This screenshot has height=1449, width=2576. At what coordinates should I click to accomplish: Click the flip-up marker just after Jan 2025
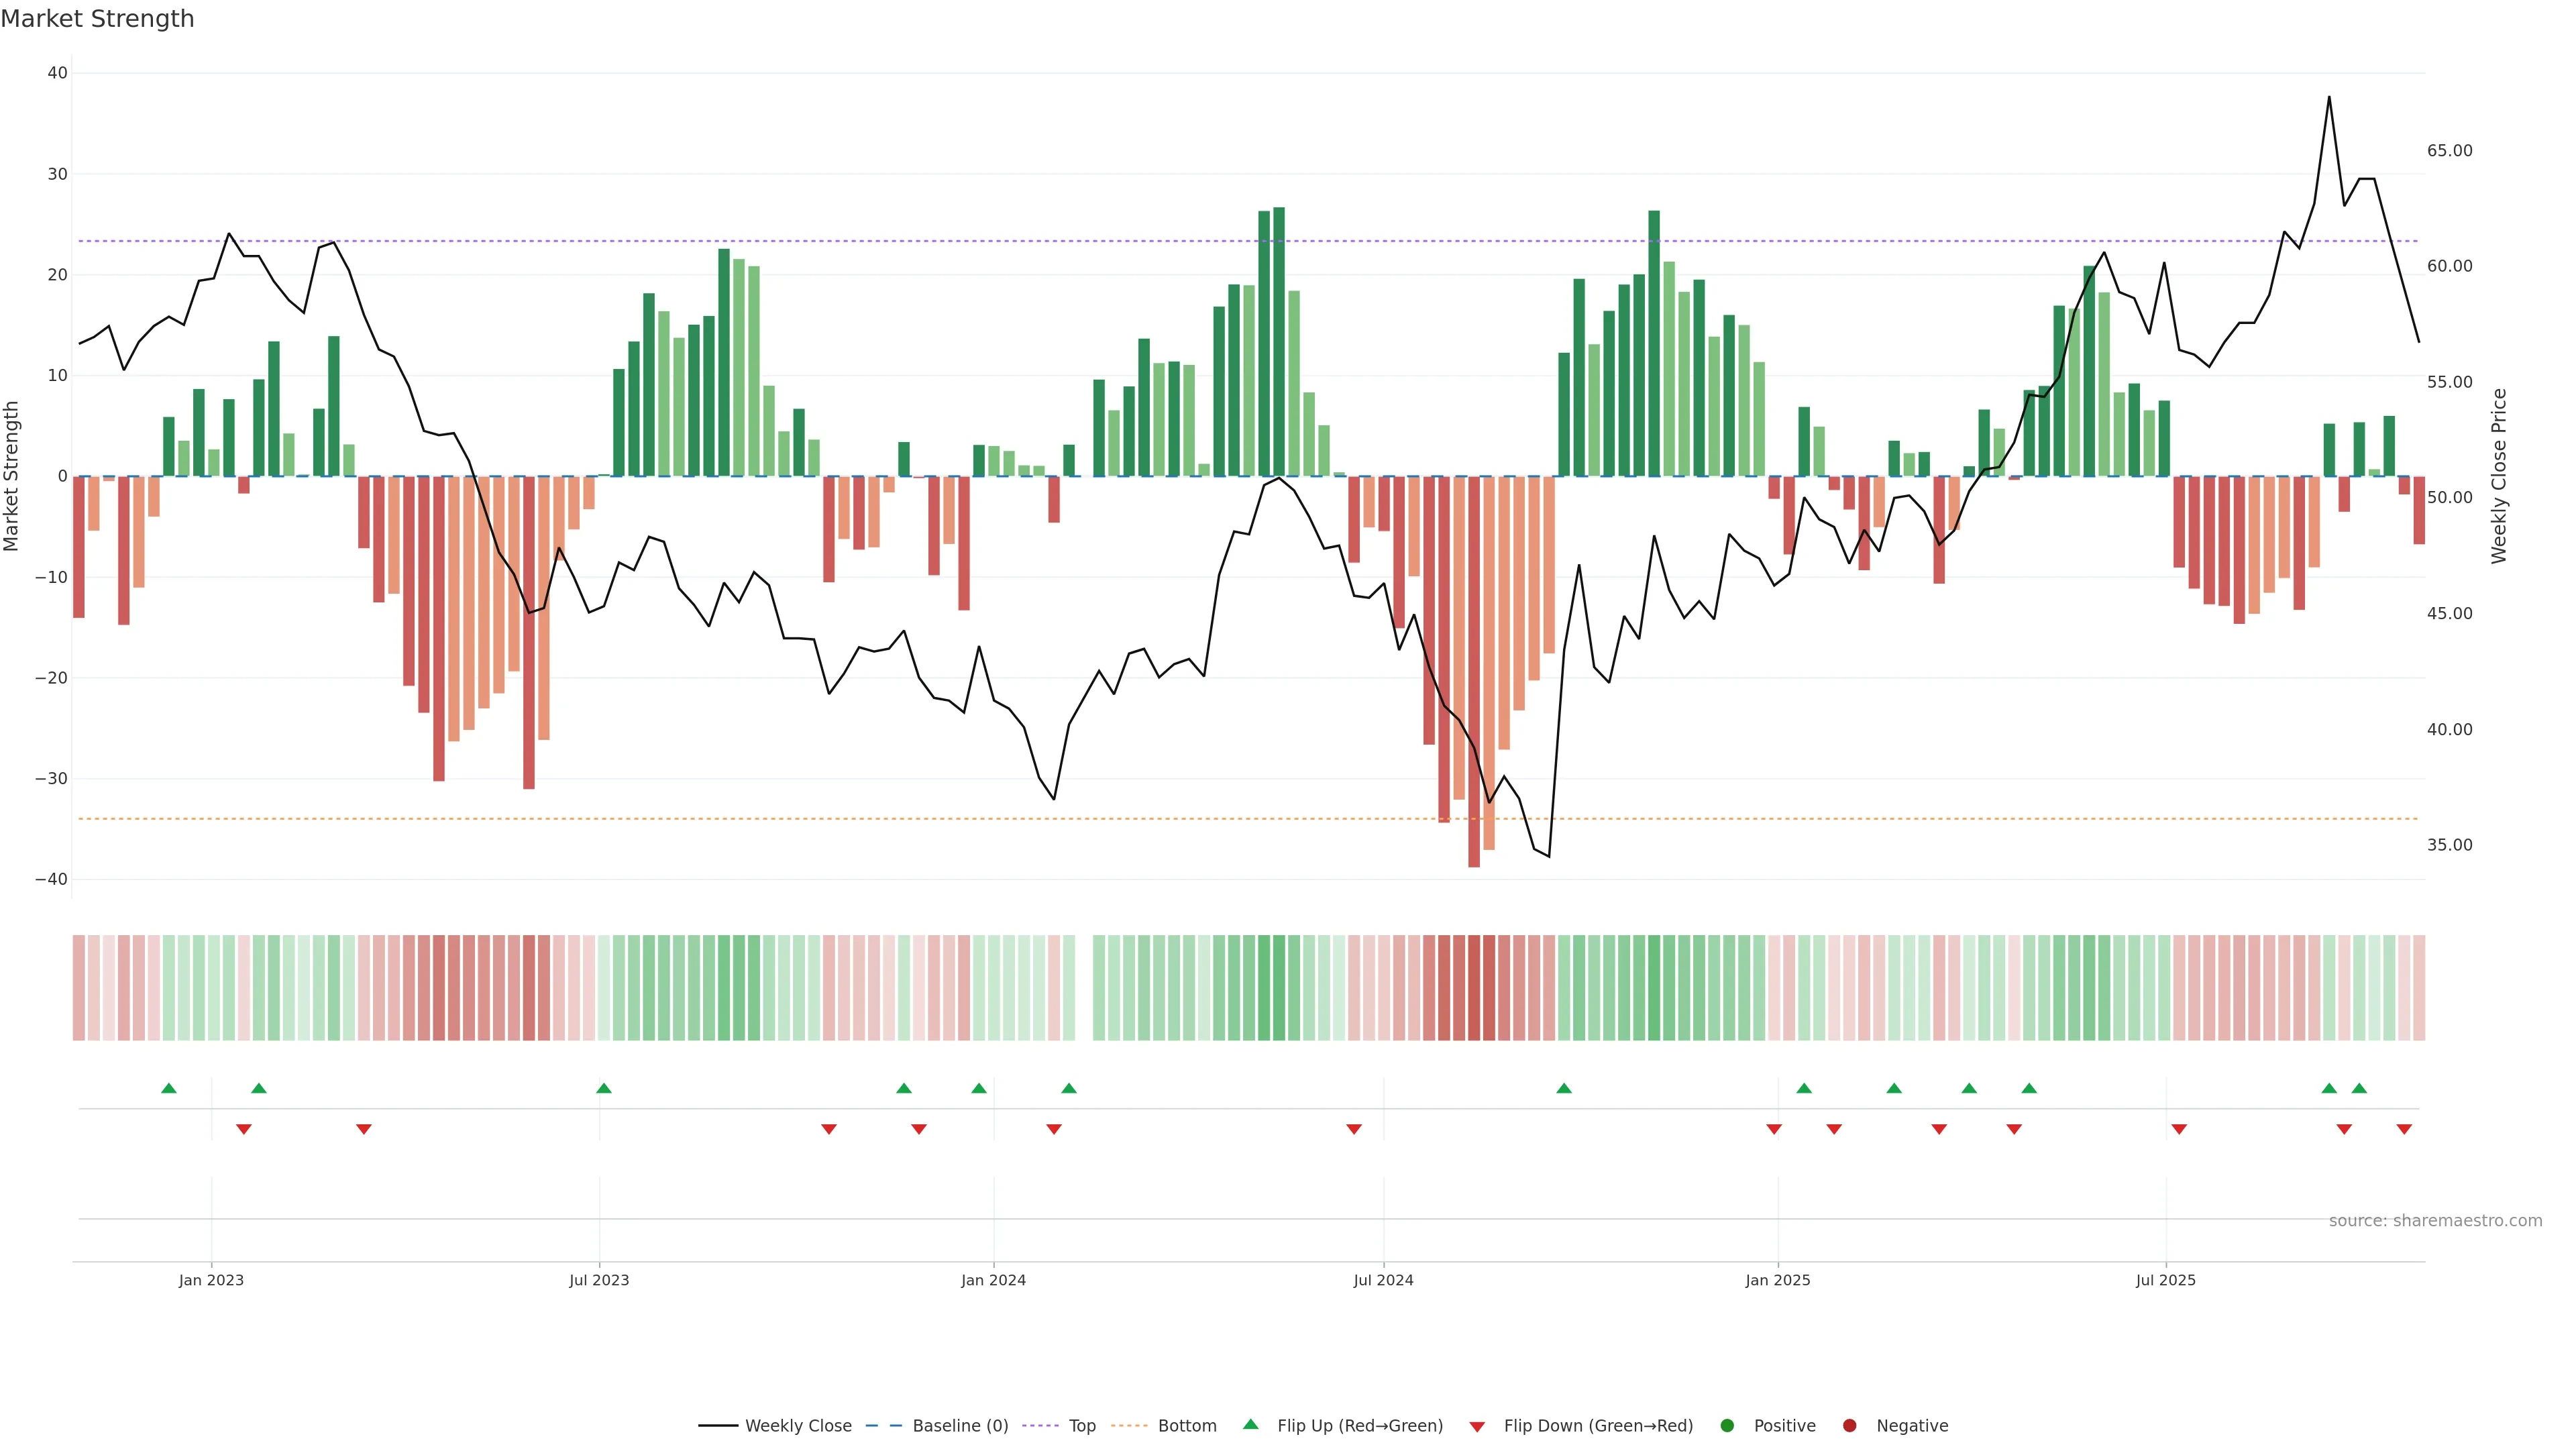click(x=1804, y=1088)
